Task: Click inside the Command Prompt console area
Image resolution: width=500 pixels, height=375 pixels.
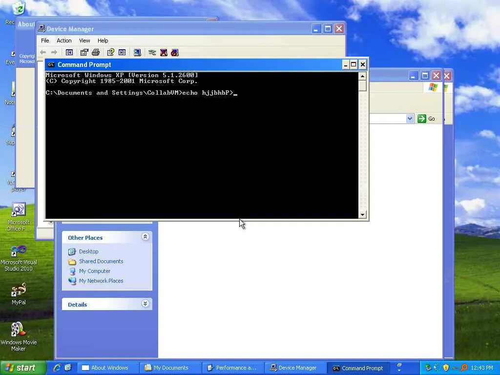Action: [202, 146]
